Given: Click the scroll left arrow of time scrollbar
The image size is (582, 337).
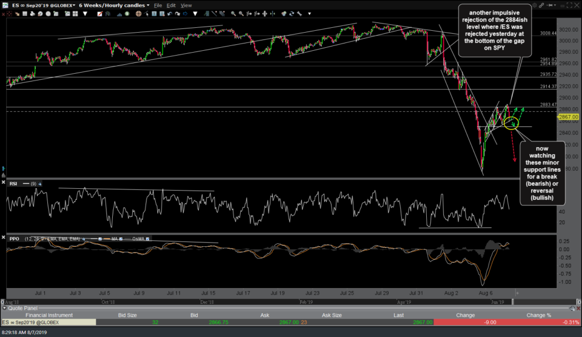Looking at the screenshot, I should coord(2,302).
